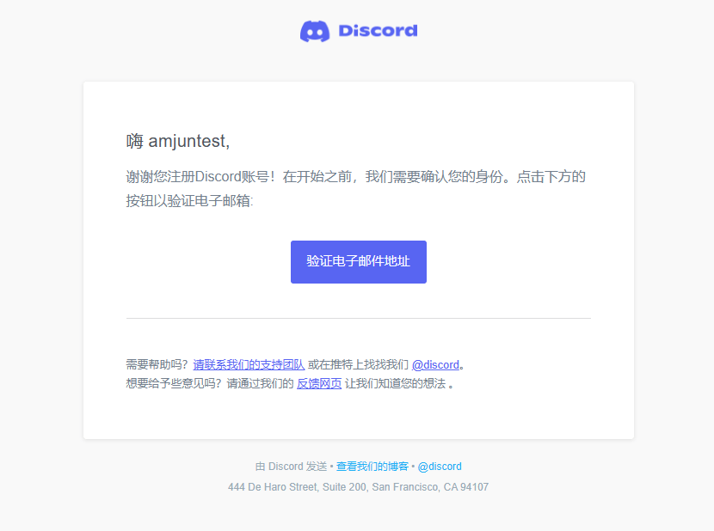Click the 按钮以验证电子邮箱 line
The image size is (714, 531).
point(189,201)
